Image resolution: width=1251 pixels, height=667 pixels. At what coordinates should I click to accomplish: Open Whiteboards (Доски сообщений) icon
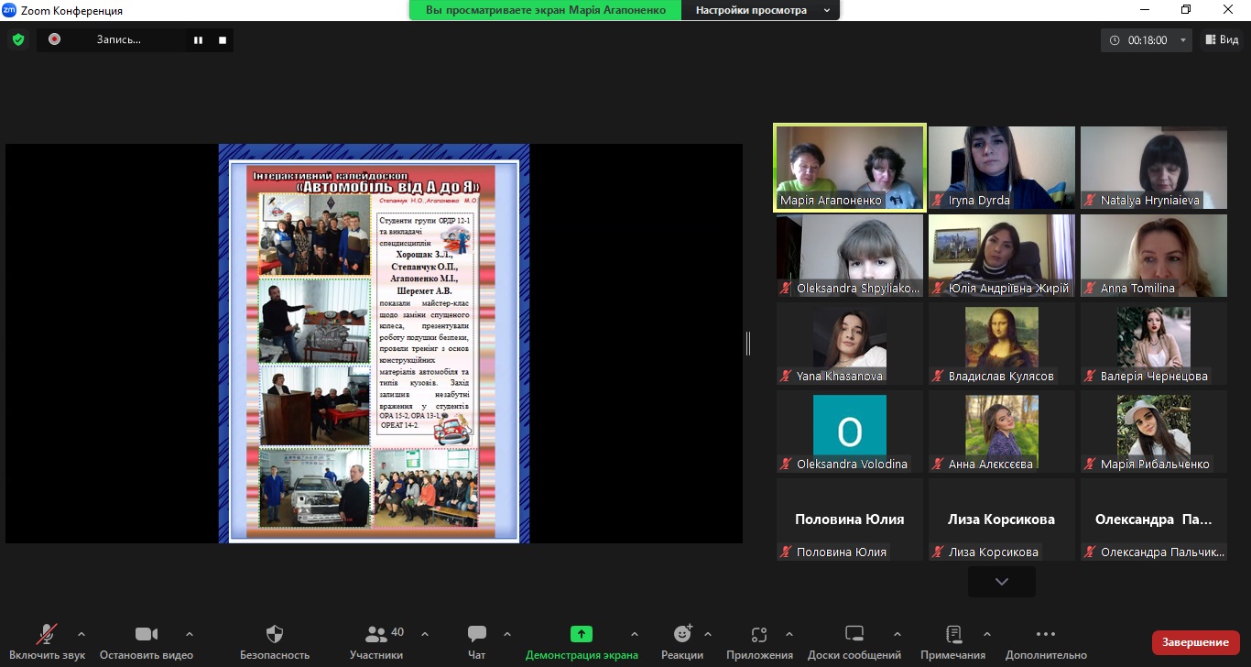(x=854, y=634)
